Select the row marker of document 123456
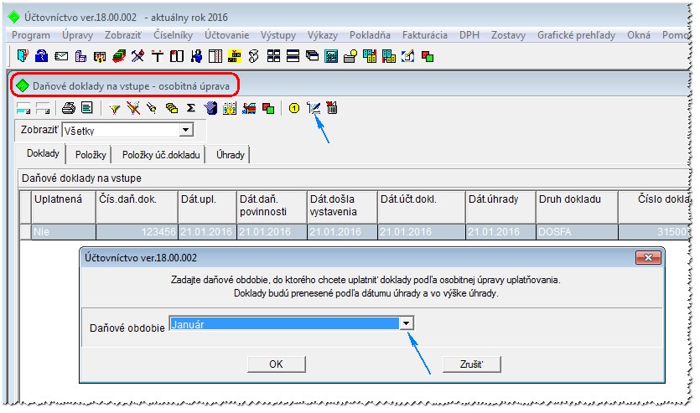 [25, 232]
